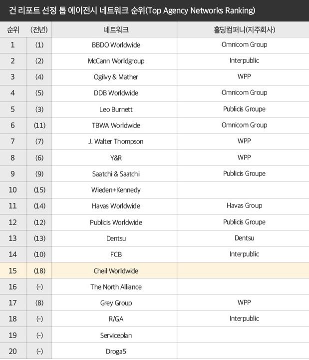Click the Leo Burnett network name
The height and width of the screenshot is (360, 309).
(x=116, y=109)
